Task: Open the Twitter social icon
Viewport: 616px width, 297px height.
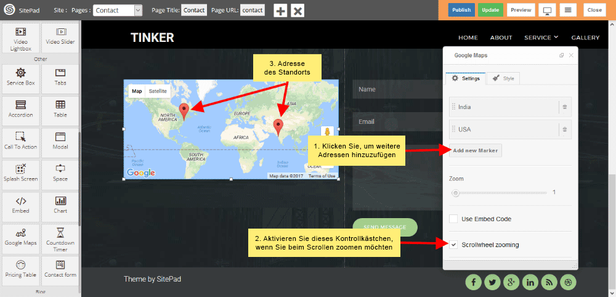Action: coord(492,282)
